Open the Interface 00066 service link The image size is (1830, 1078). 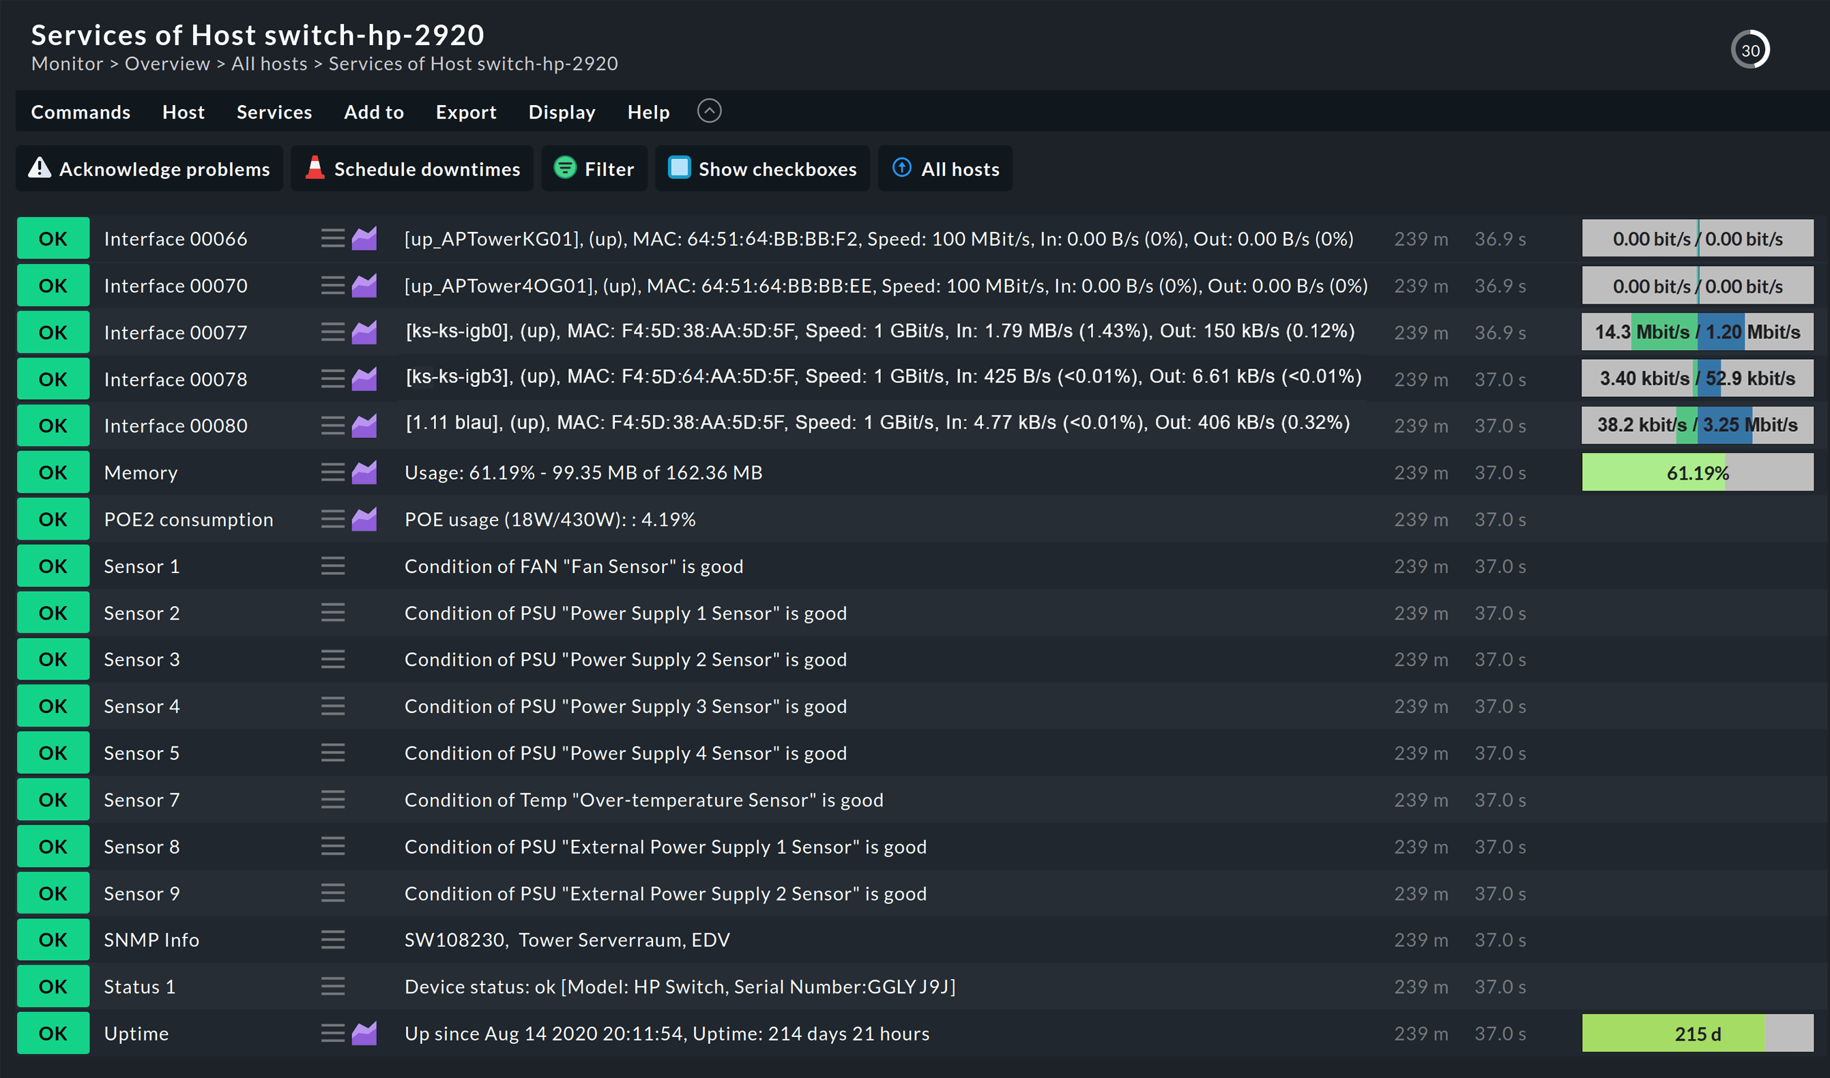click(x=175, y=239)
